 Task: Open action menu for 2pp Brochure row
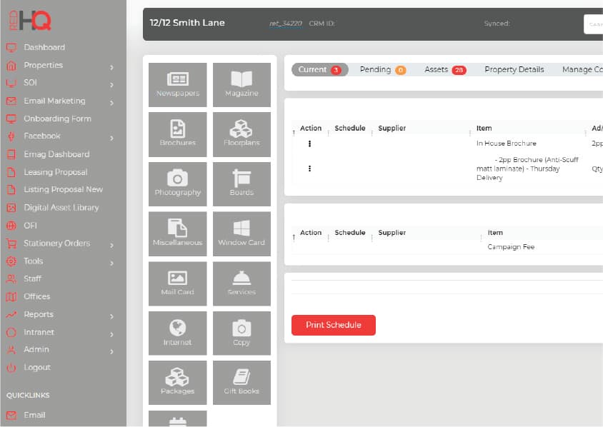(x=309, y=169)
